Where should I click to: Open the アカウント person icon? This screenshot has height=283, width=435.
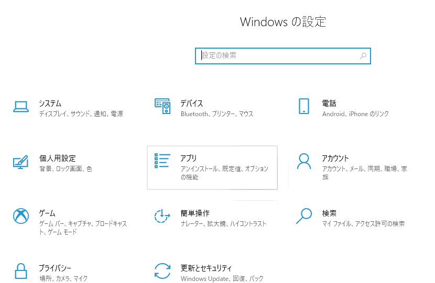(304, 161)
